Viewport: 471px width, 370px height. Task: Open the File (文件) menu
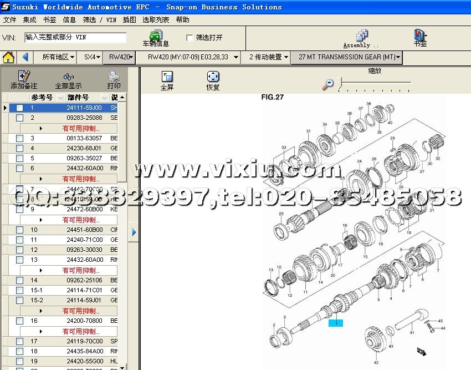pyautogui.click(x=9, y=19)
